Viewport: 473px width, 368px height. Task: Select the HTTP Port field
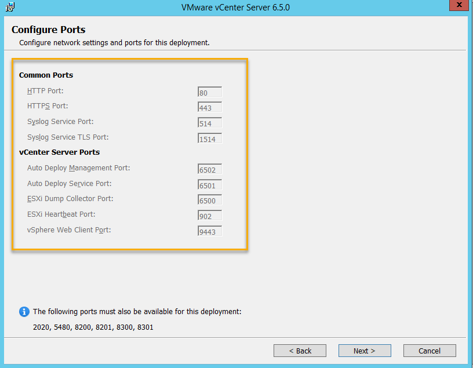(210, 92)
